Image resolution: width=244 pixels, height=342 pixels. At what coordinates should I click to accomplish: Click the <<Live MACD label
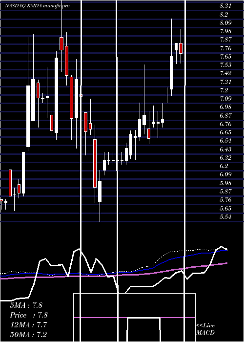point(205,329)
